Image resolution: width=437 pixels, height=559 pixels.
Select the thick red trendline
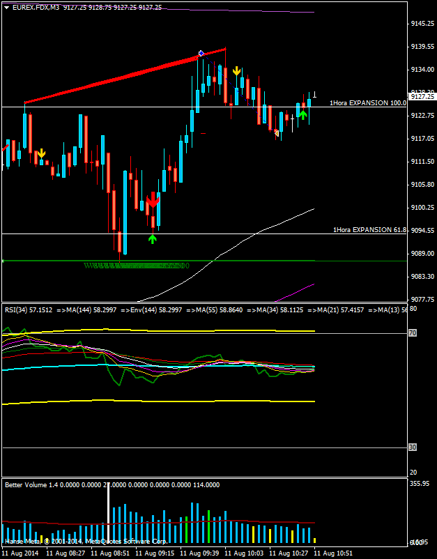112,79
